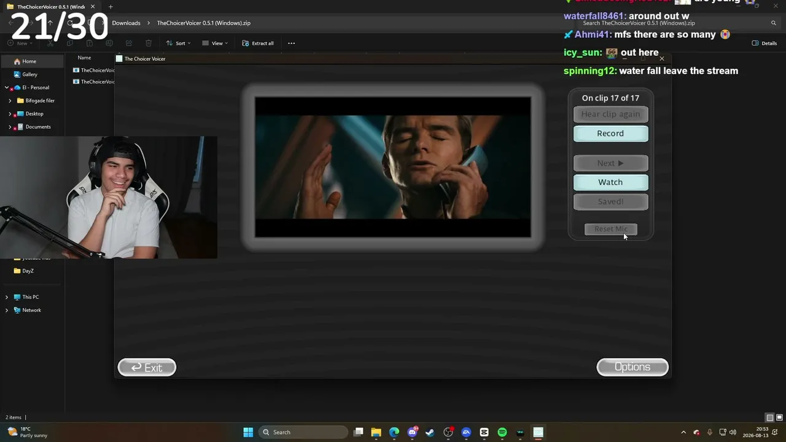
Task: Select Home in Explorer sidebar
Action: [x=32, y=61]
